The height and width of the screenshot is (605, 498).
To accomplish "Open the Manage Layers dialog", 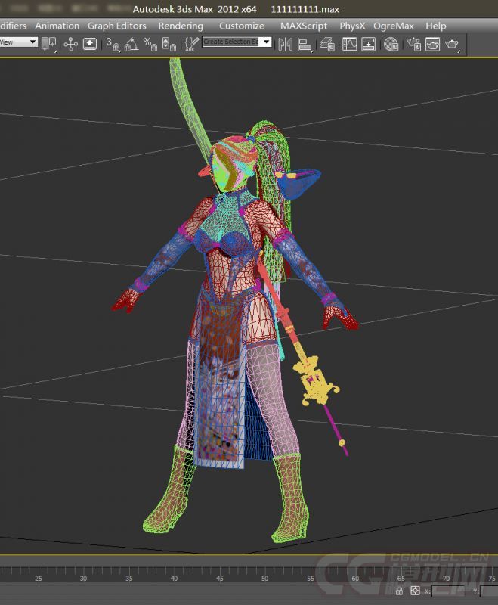I will click(327, 44).
